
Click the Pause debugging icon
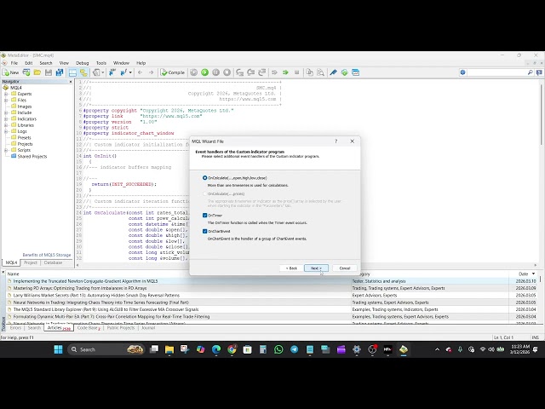pyautogui.click(x=215, y=72)
